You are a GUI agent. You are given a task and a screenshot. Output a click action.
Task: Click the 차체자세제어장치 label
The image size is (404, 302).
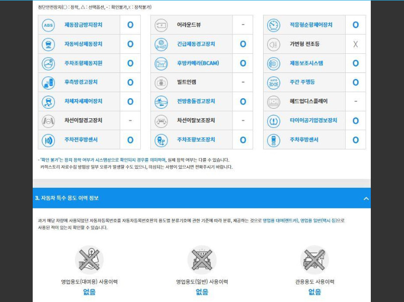click(x=84, y=101)
